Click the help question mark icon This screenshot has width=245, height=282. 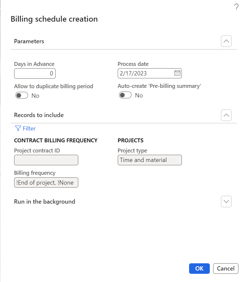(236, 8)
